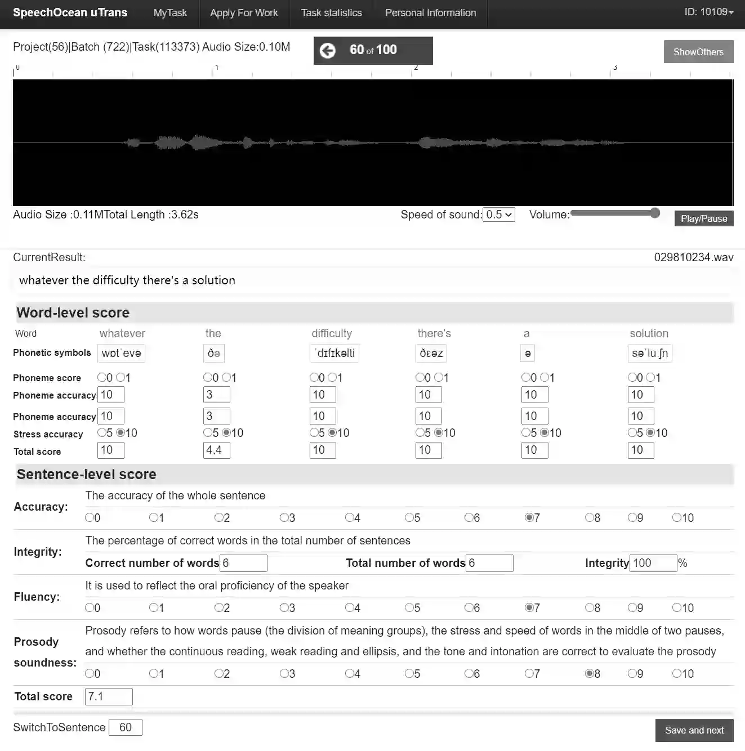
Task: Adjust the Volume slider handle
Action: tap(654, 213)
